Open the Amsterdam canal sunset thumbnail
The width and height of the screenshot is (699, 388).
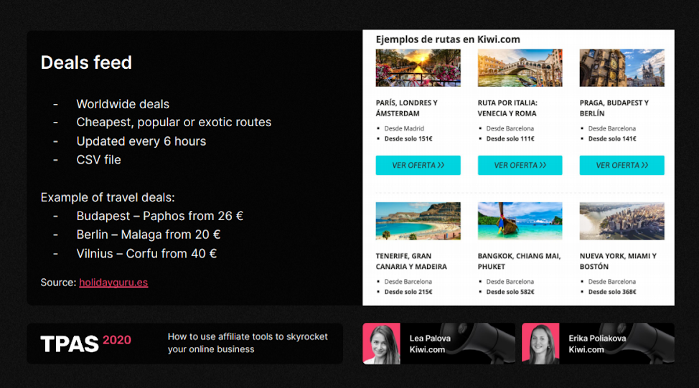tap(418, 68)
